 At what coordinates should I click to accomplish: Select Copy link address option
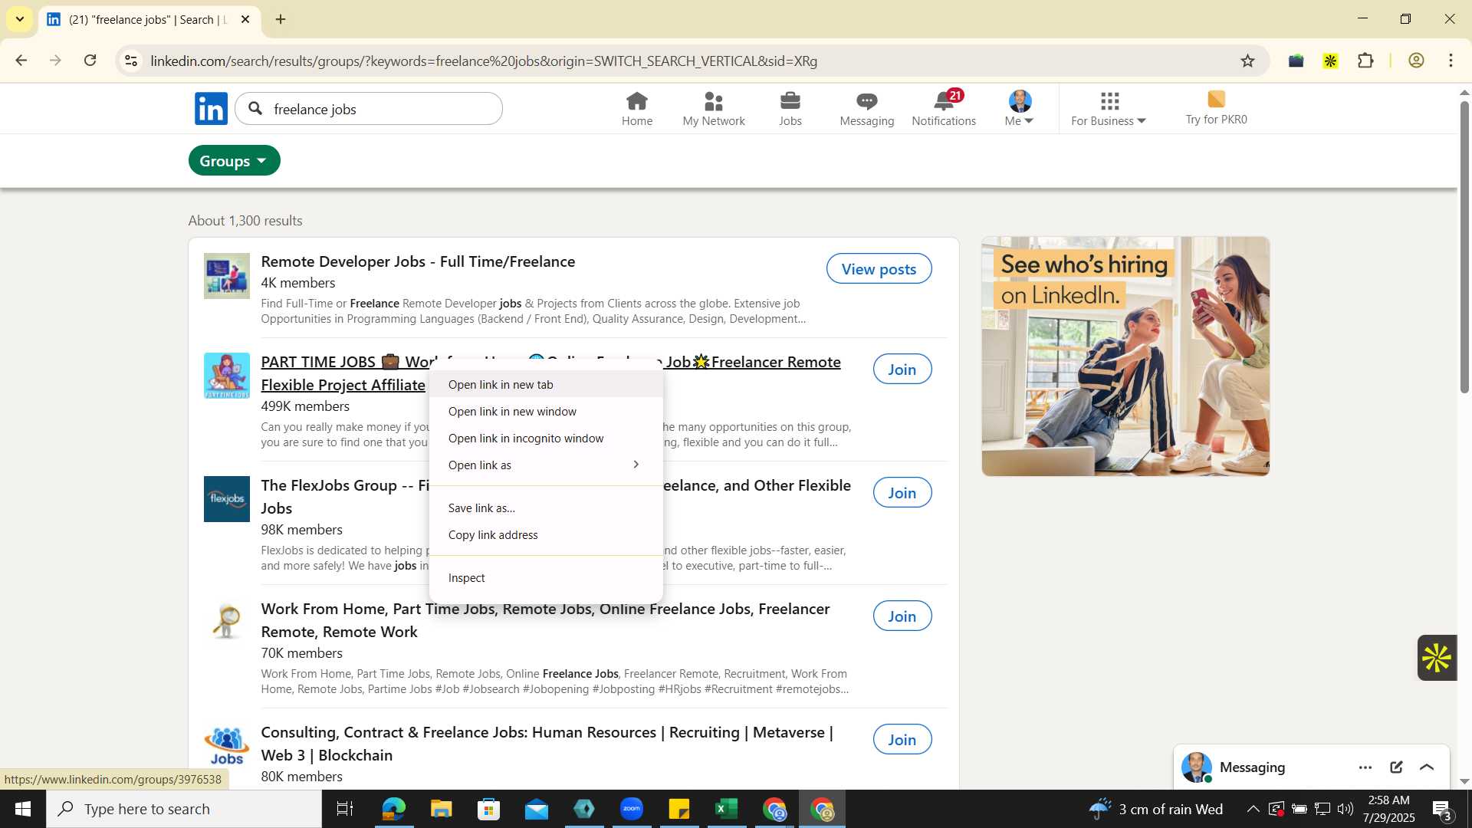tap(546, 535)
